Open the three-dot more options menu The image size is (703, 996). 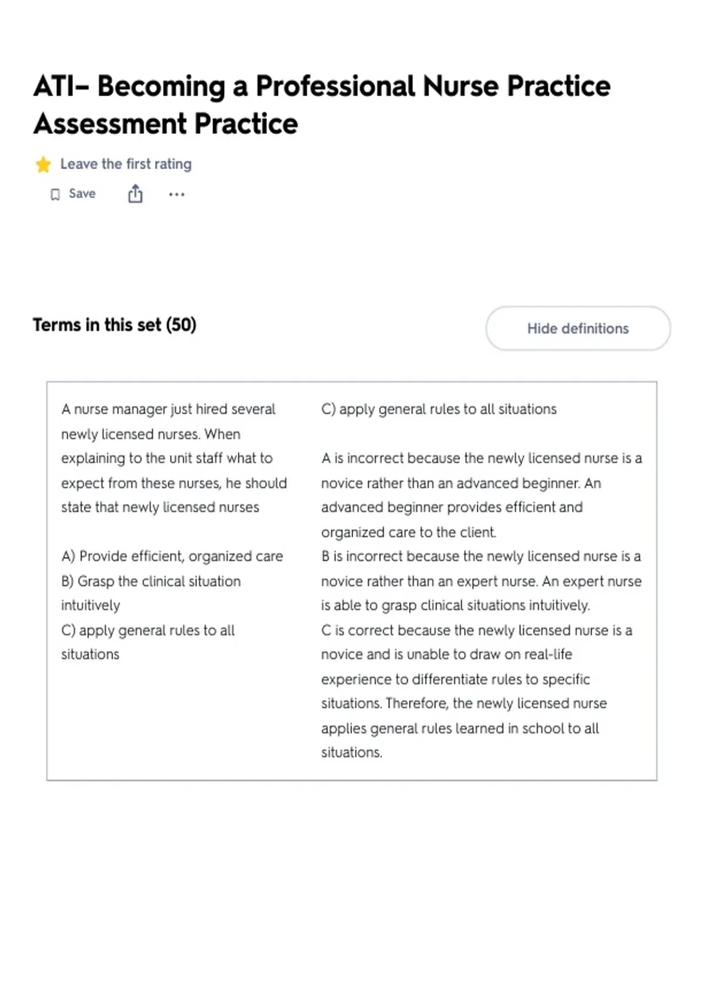[x=176, y=195]
